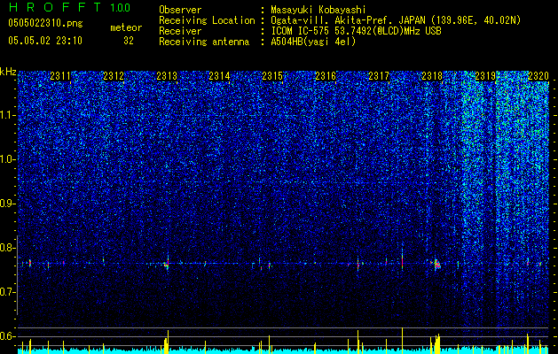Click the Observer field label
Image resolution: width=558 pixels, height=354 pixels.
click(x=180, y=10)
